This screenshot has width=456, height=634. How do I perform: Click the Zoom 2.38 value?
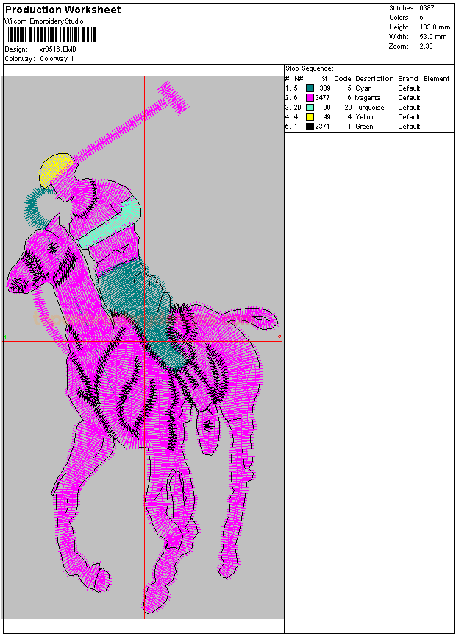click(426, 46)
